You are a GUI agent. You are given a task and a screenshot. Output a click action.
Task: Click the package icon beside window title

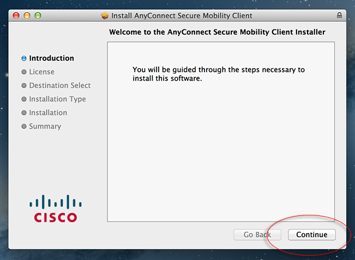tap(105, 16)
